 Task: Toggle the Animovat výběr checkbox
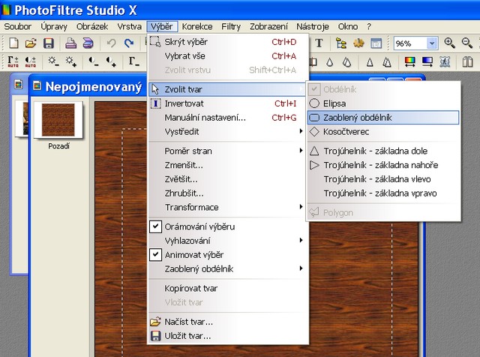click(x=155, y=255)
